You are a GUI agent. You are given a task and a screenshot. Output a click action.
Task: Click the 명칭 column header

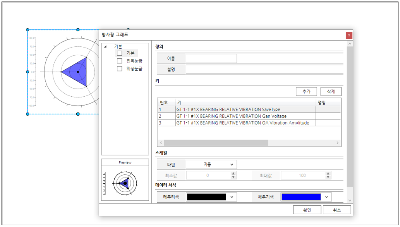coord(328,103)
